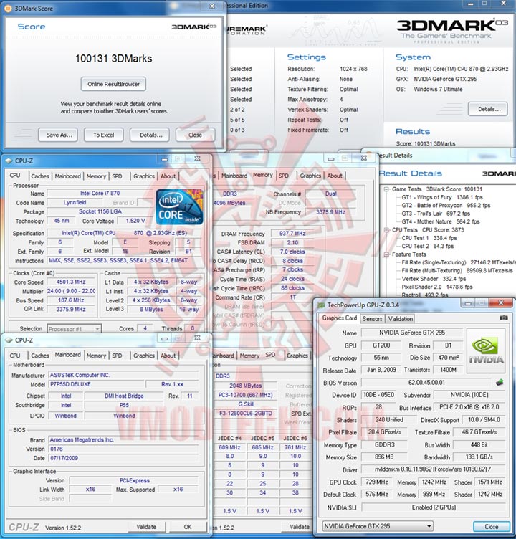Switch to Sensors tab in GPU-Z
This screenshot has width=516, height=539.
coord(372,319)
